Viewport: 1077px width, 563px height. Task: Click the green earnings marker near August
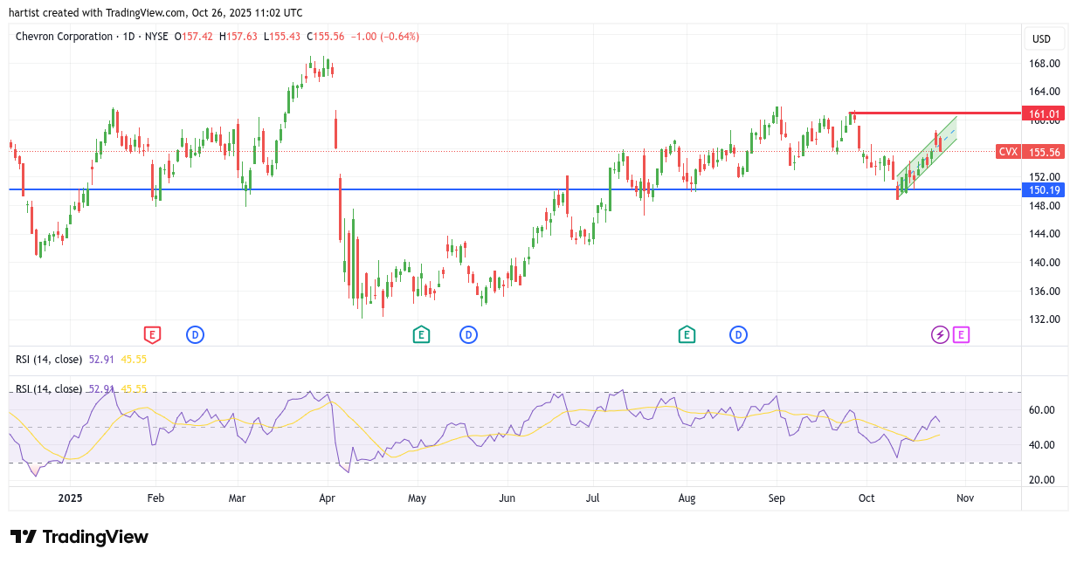tap(687, 334)
